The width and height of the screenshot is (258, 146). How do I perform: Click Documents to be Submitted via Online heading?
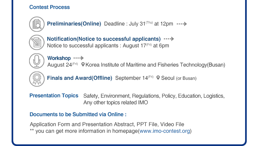click(x=78, y=115)
